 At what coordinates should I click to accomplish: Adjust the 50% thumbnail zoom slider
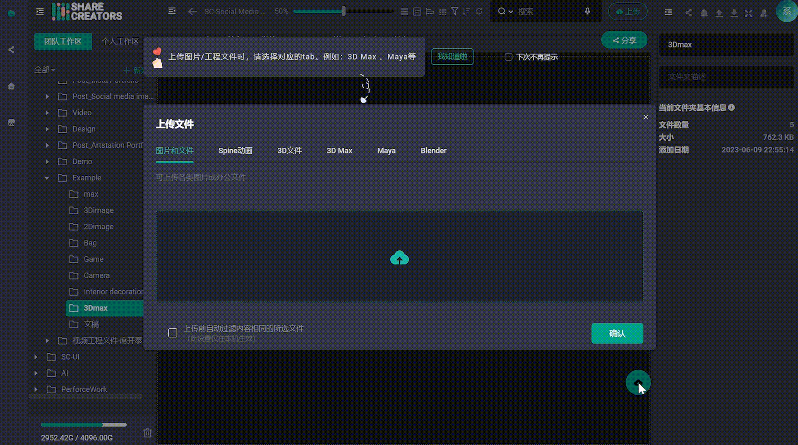(x=343, y=11)
